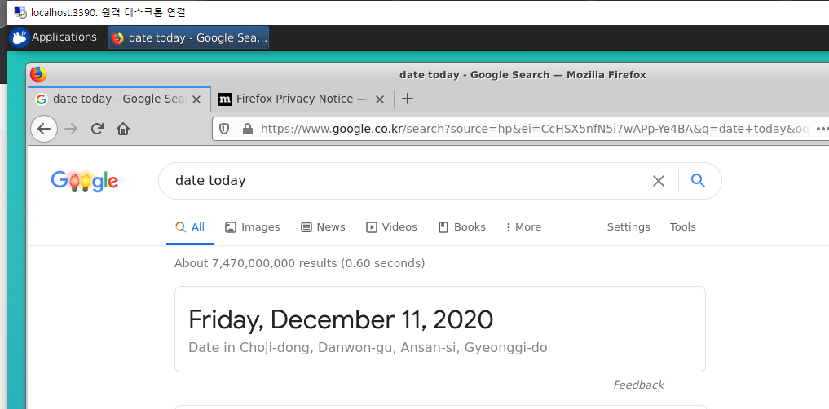Switch to Images results

coord(252,227)
